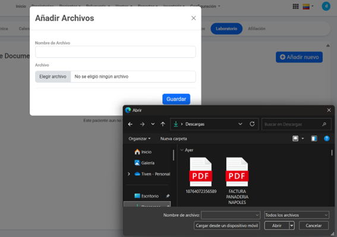Viewport: 337px width, 237px height.
Task: Select Inicio in navigation pane
Action: click(x=143, y=152)
